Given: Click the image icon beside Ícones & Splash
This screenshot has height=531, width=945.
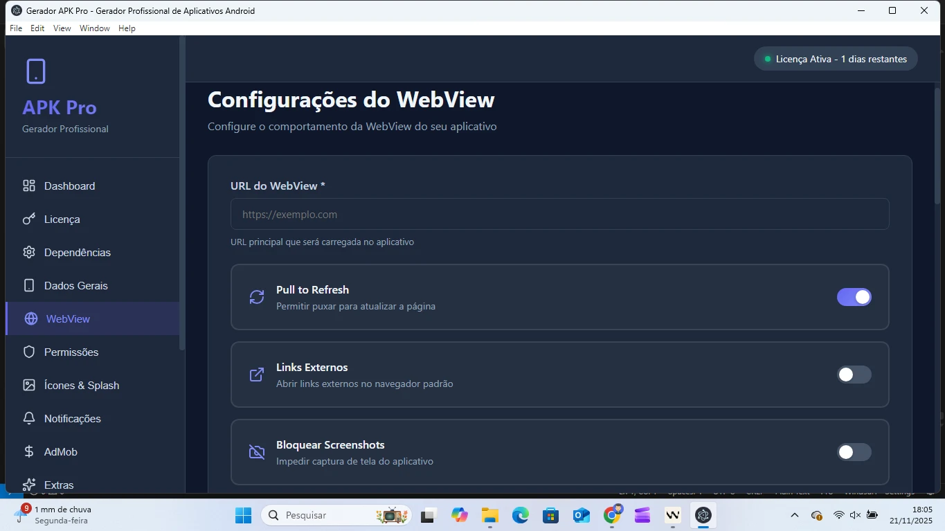Looking at the screenshot, I should 29,385.
